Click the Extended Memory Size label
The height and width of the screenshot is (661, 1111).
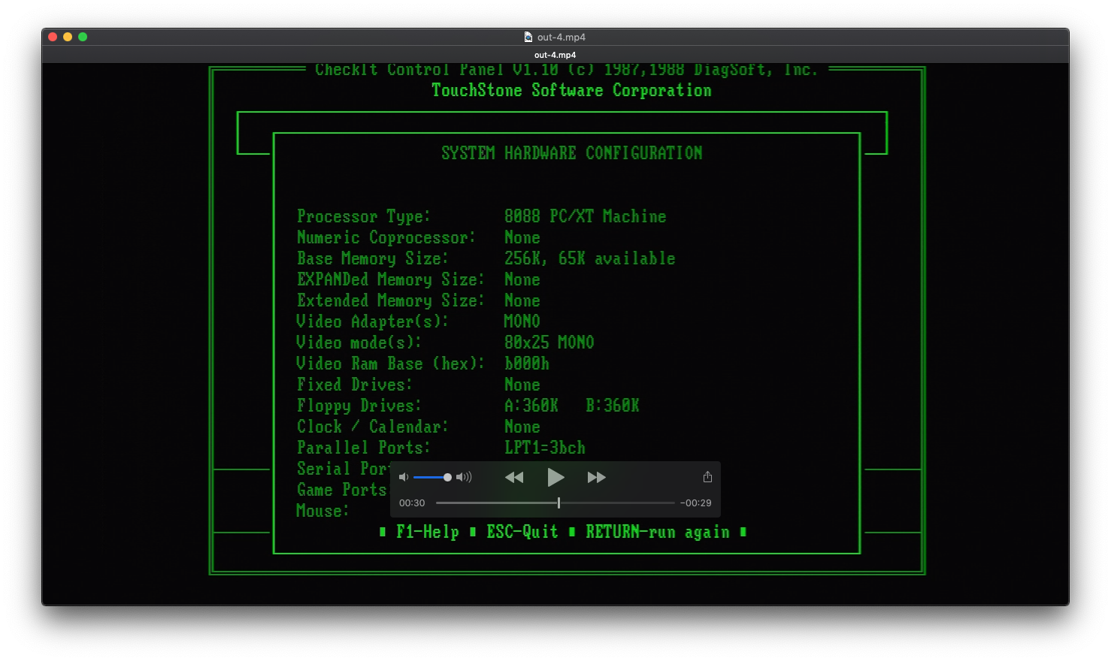391,300
